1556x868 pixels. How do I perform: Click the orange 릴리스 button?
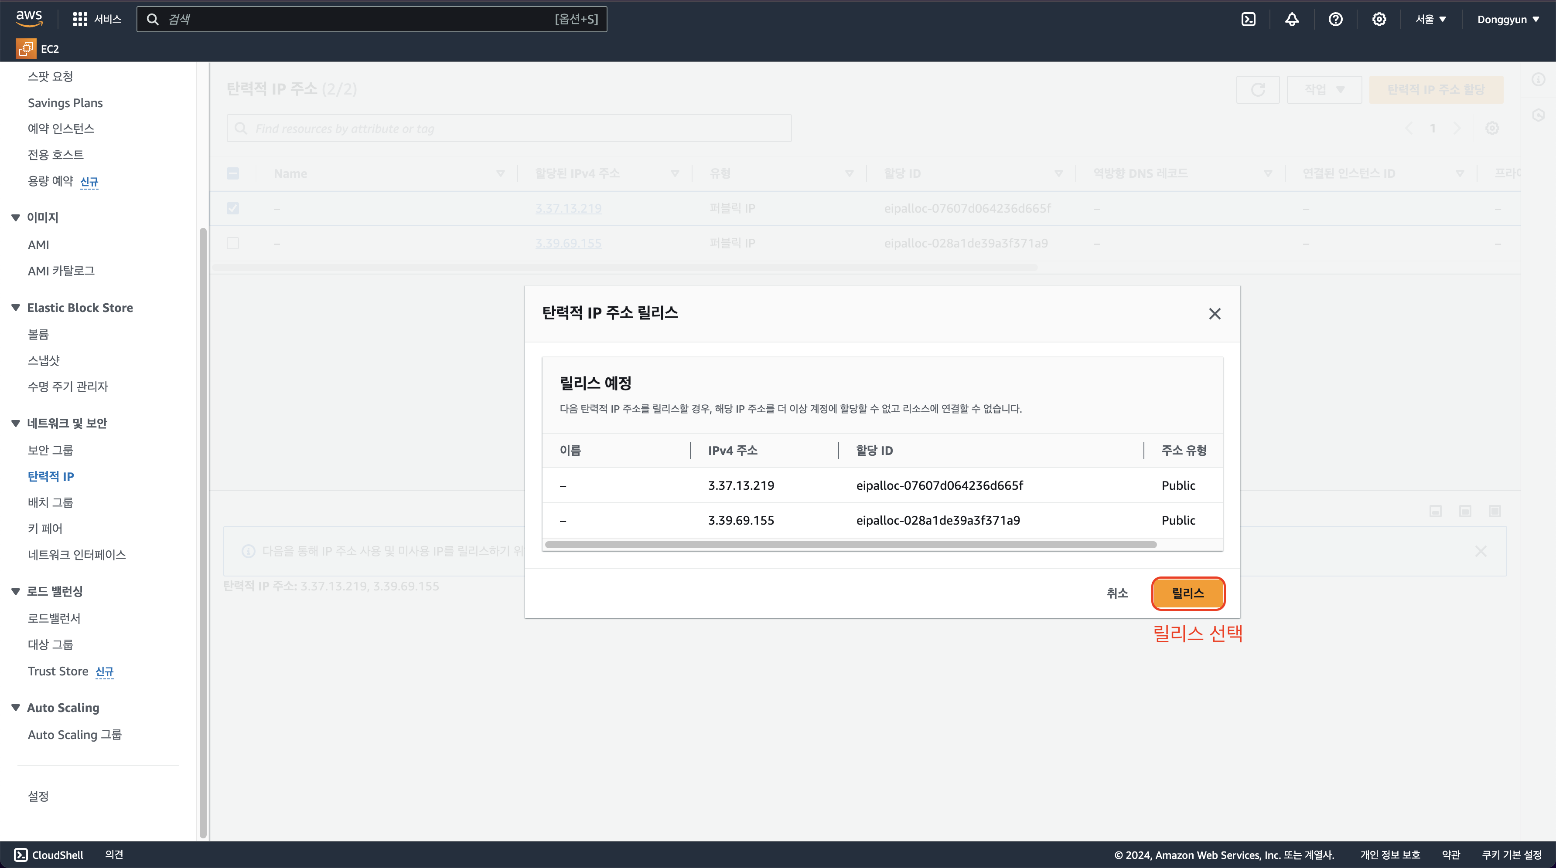[x=1187, y=593]
